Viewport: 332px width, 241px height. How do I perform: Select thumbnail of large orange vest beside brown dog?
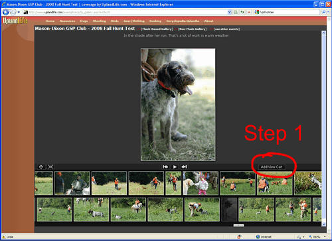tap(275, 183)
